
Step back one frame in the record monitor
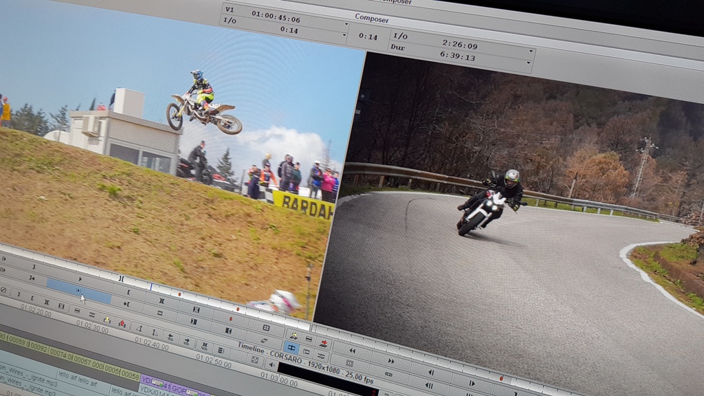(x=431, y=372)
